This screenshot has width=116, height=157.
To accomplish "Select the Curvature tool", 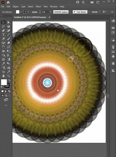I will point(8,30).
